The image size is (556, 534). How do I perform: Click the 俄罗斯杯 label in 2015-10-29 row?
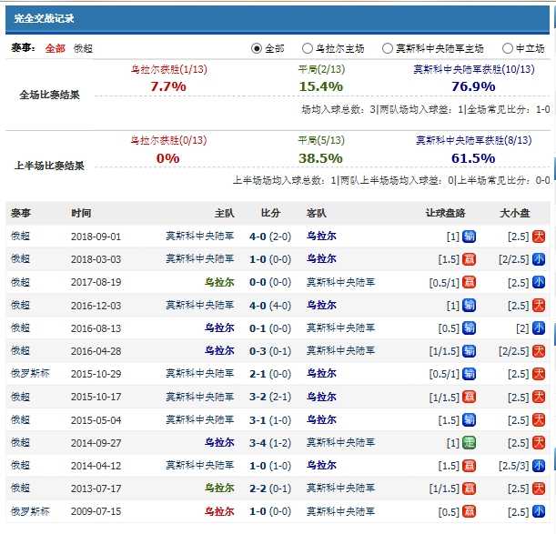coord(30,373)
